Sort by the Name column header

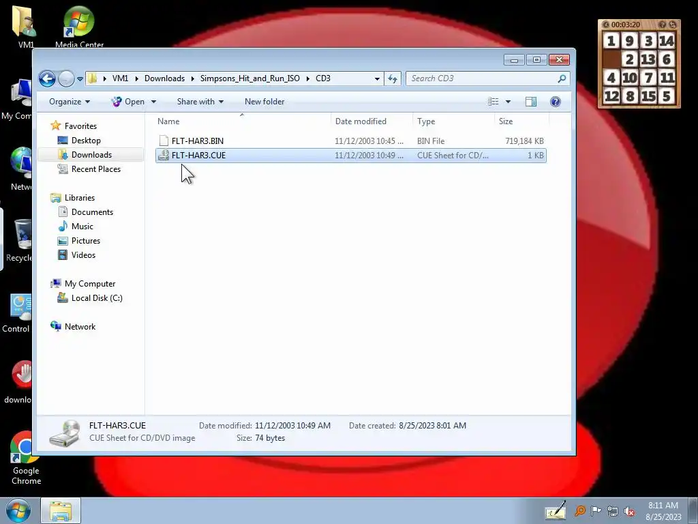click(242, 121)
